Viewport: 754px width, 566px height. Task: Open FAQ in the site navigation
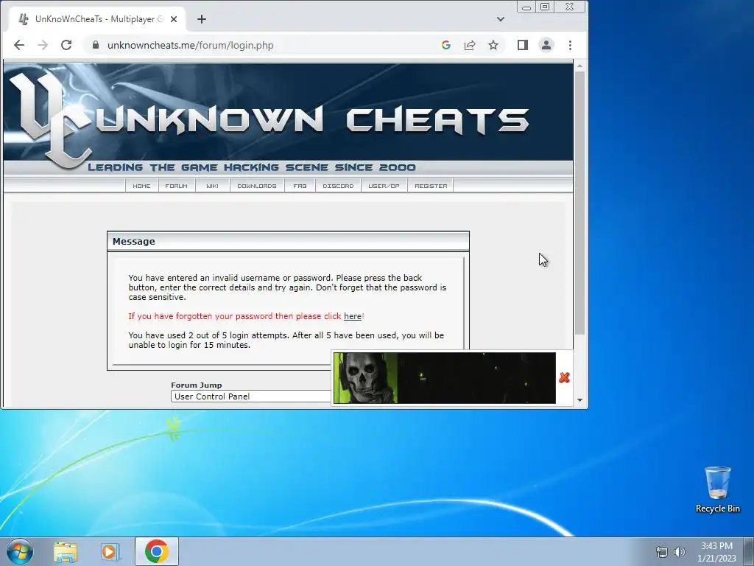coord(300,186)
